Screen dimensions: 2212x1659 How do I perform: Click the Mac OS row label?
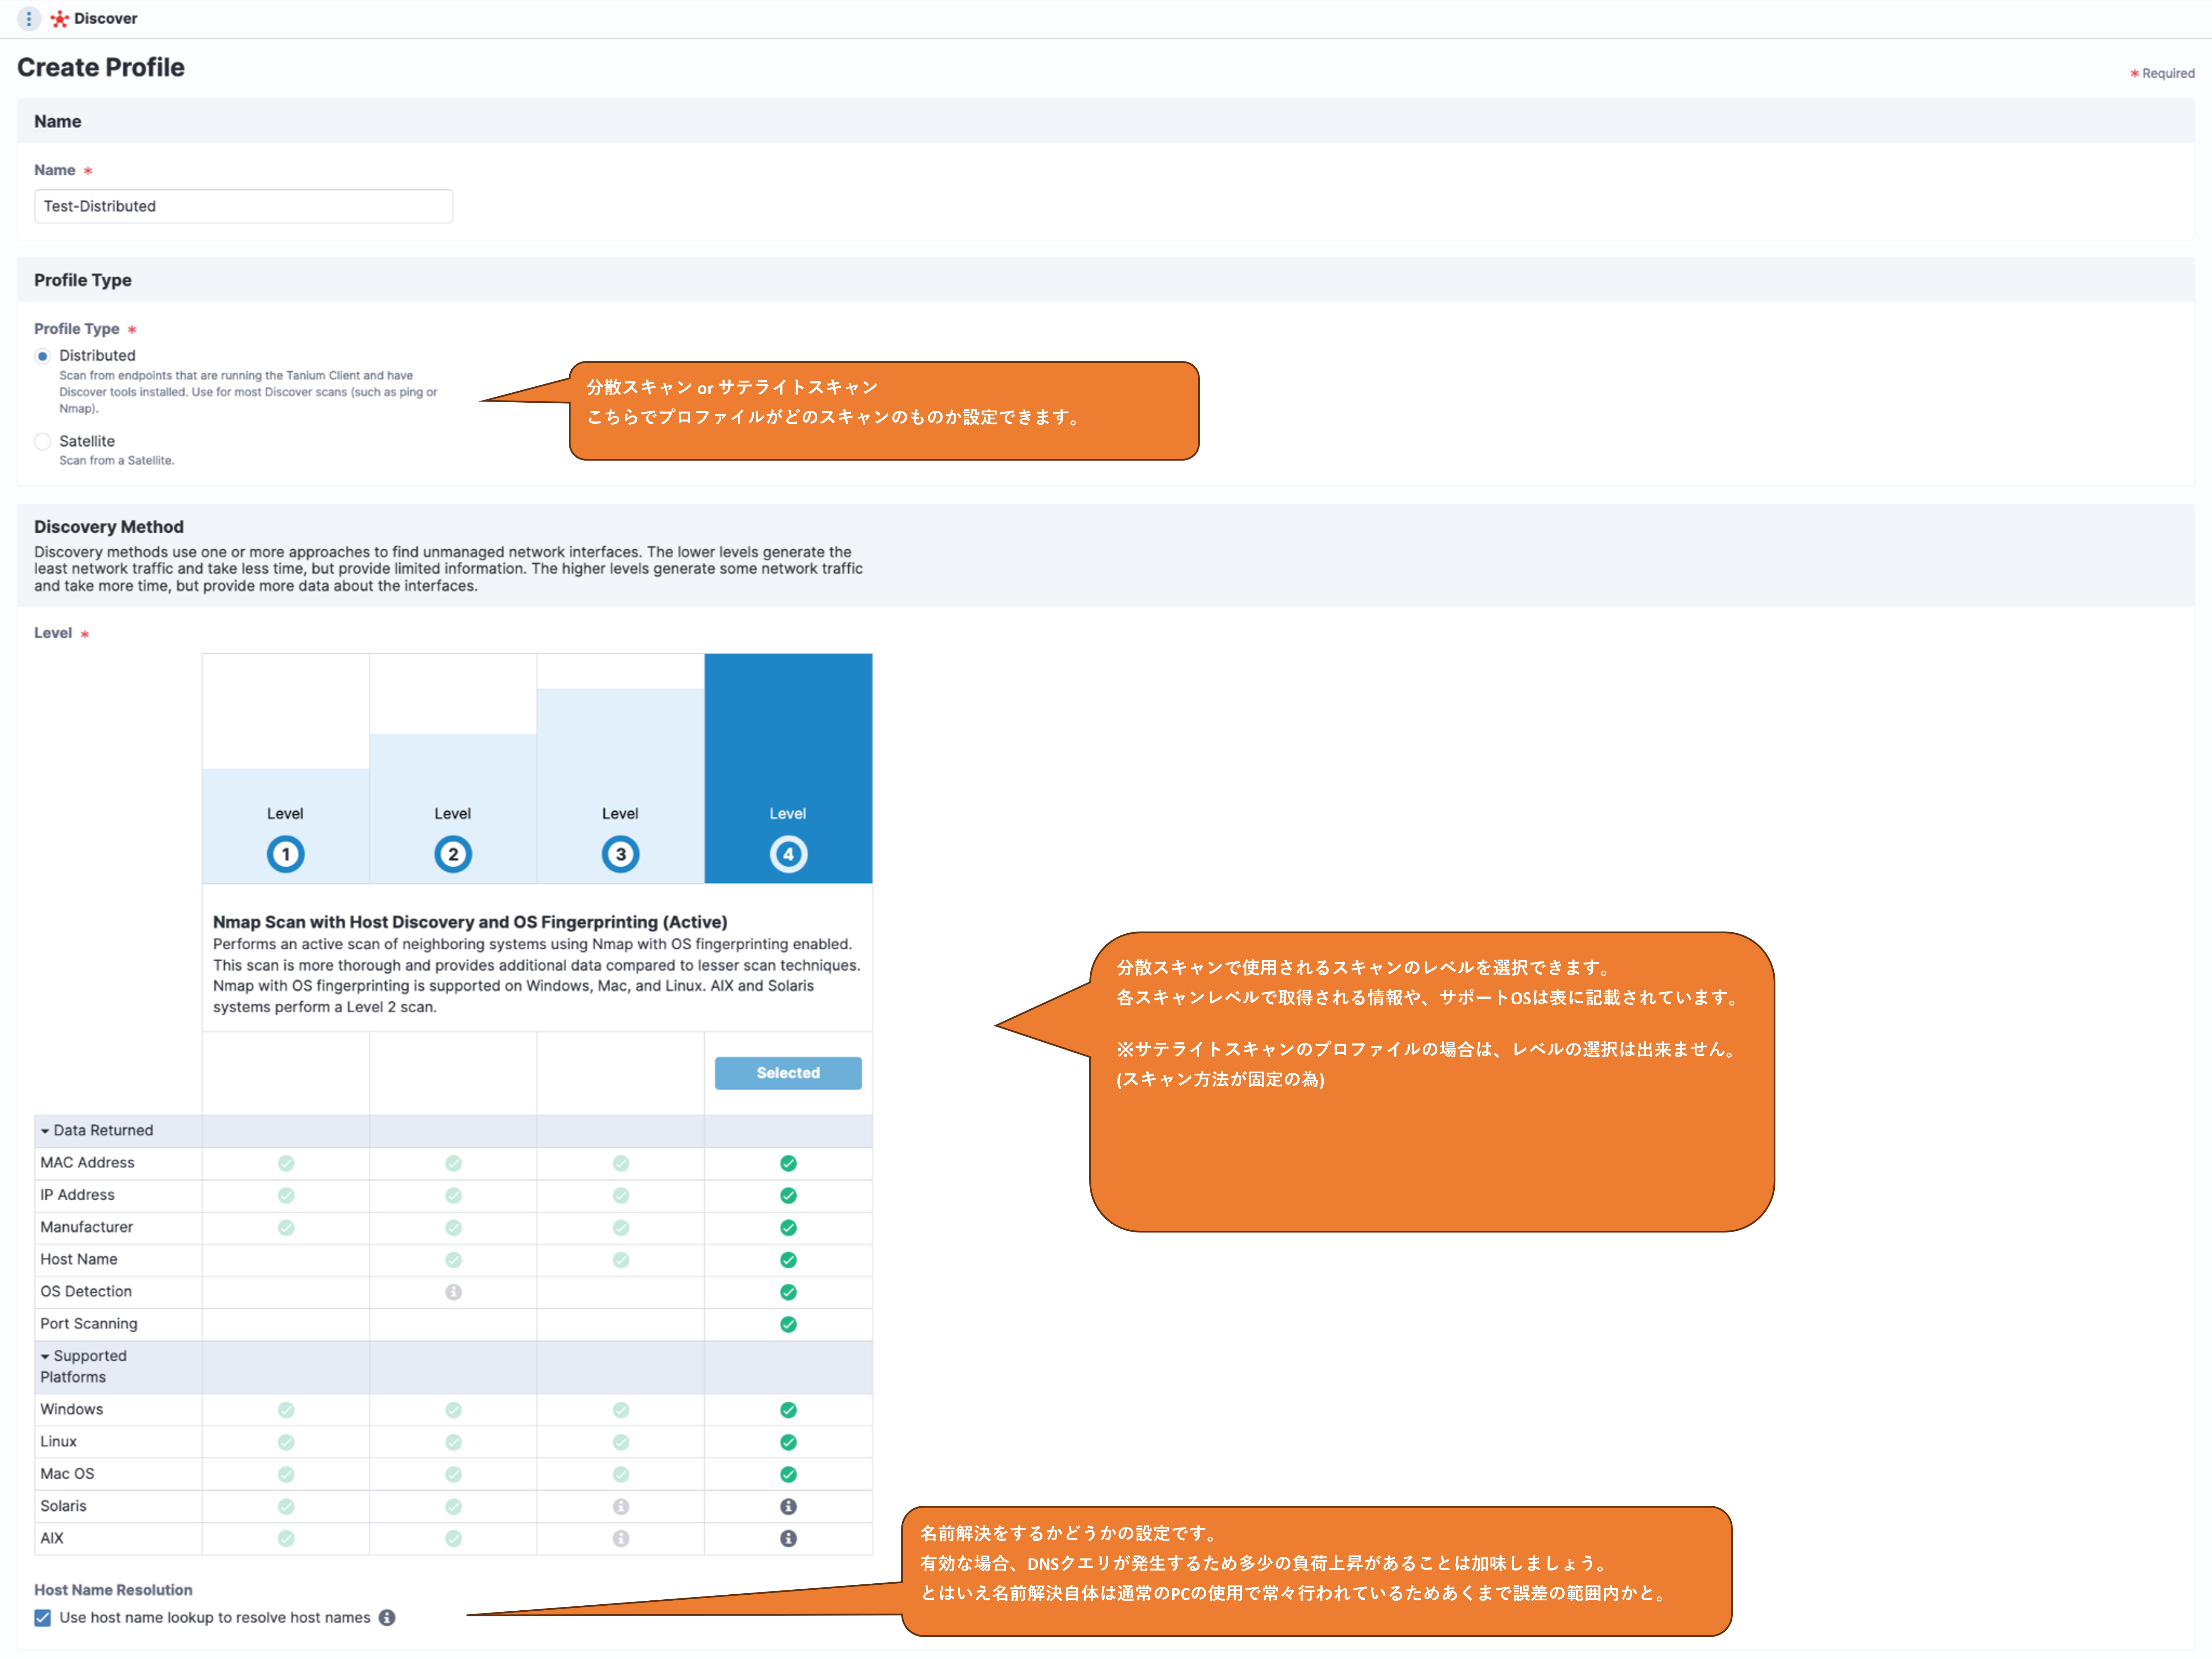tap(67, 1474)
